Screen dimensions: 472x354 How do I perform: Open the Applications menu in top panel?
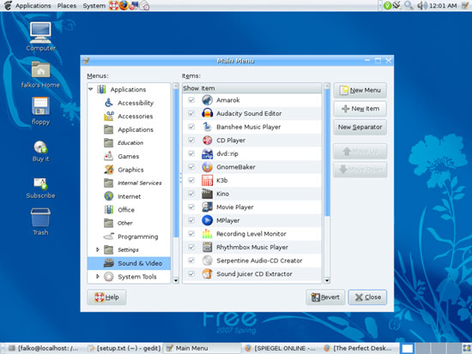pyautogui.click(x=33, y=6)
